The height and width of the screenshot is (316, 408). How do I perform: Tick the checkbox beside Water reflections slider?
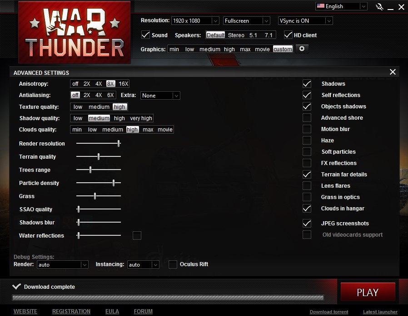[x=137, y=235]
